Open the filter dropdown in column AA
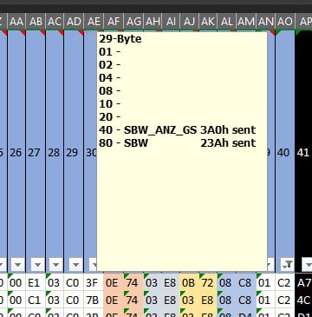312x317 pixels. tap(18, 265)
